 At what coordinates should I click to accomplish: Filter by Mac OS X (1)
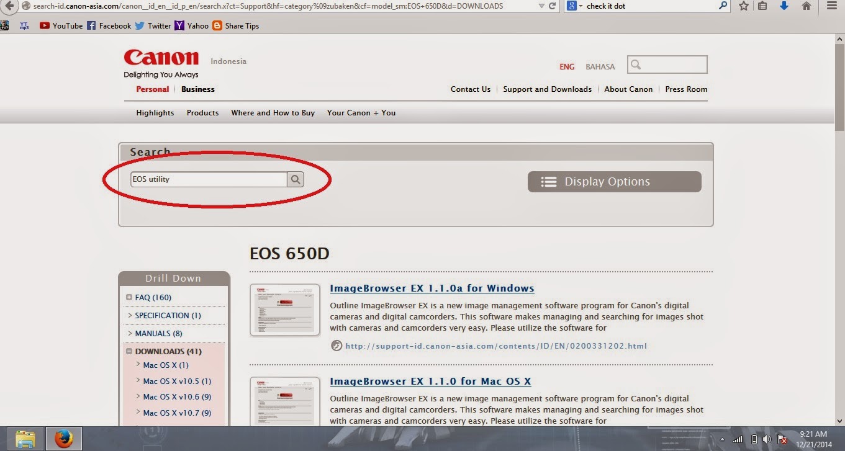(166, 365)
